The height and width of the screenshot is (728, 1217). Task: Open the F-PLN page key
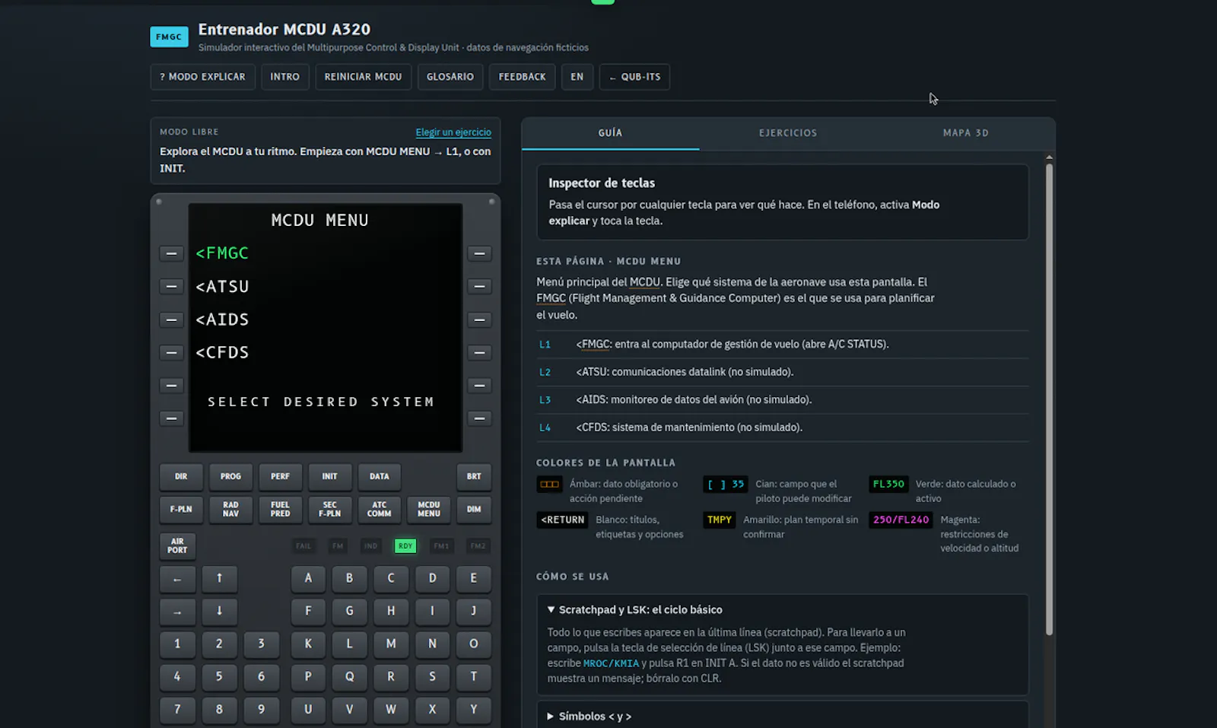(181, 510)
